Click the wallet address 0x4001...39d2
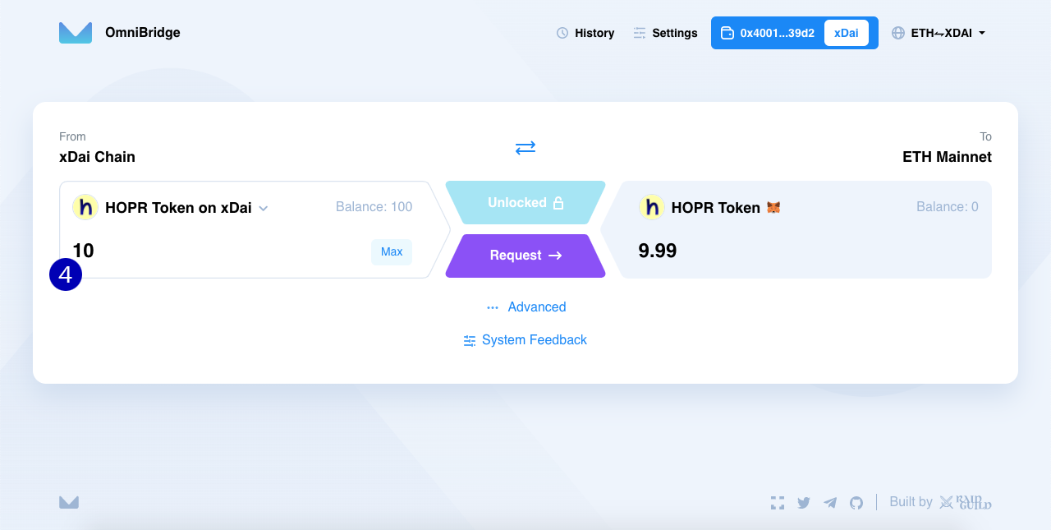The width and height of the screenshot is (1051, 530). pyautogui.click(x=778, y=33)
